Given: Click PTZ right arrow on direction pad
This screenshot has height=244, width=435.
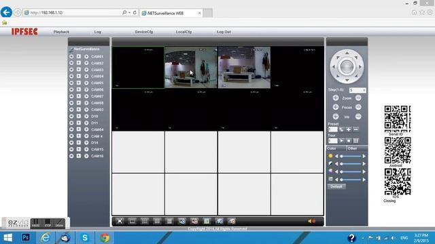Looking at the screenshot, I should point(360,66).
